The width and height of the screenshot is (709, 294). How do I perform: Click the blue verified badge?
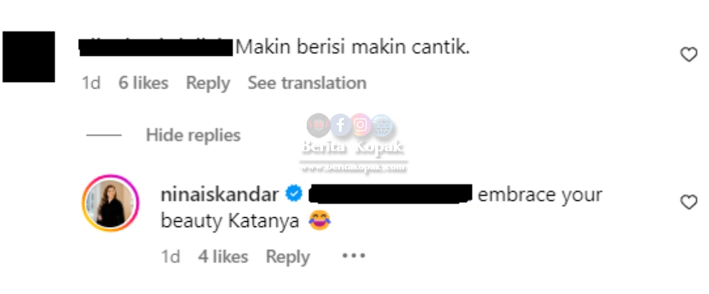pyautogui.click(x=294, y=194)
